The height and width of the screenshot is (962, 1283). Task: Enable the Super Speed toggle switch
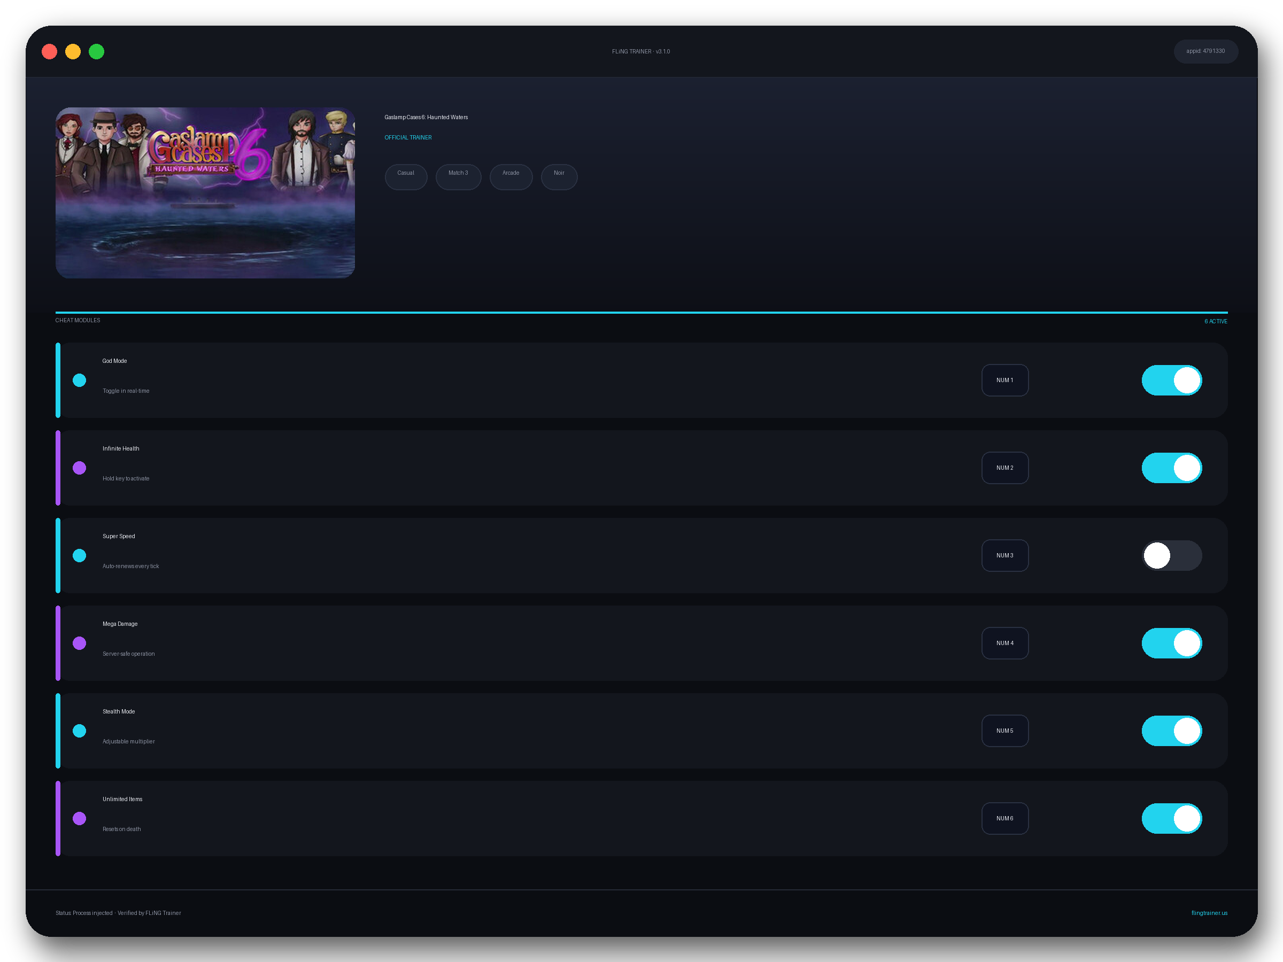click(x=1172, y=555)
